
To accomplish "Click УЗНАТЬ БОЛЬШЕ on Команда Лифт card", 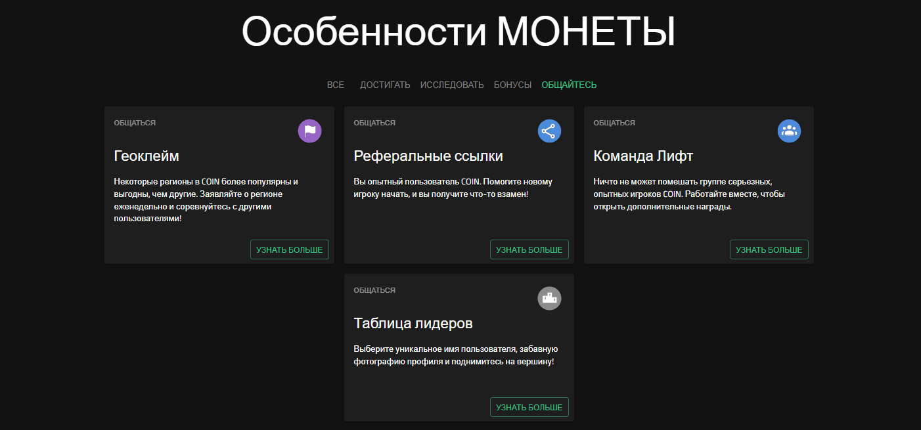I will click(x=769, y=249).
